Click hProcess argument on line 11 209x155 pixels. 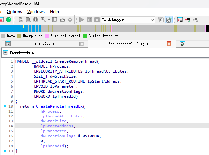click(50, 111)
